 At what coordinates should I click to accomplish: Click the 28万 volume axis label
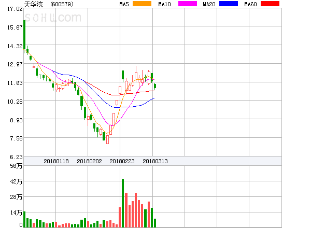tap(16, 197)
